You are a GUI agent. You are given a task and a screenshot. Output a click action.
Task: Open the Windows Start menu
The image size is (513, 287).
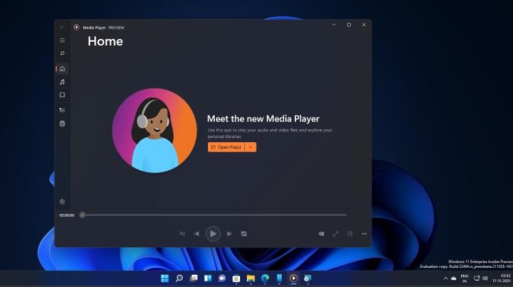(164, 278)
